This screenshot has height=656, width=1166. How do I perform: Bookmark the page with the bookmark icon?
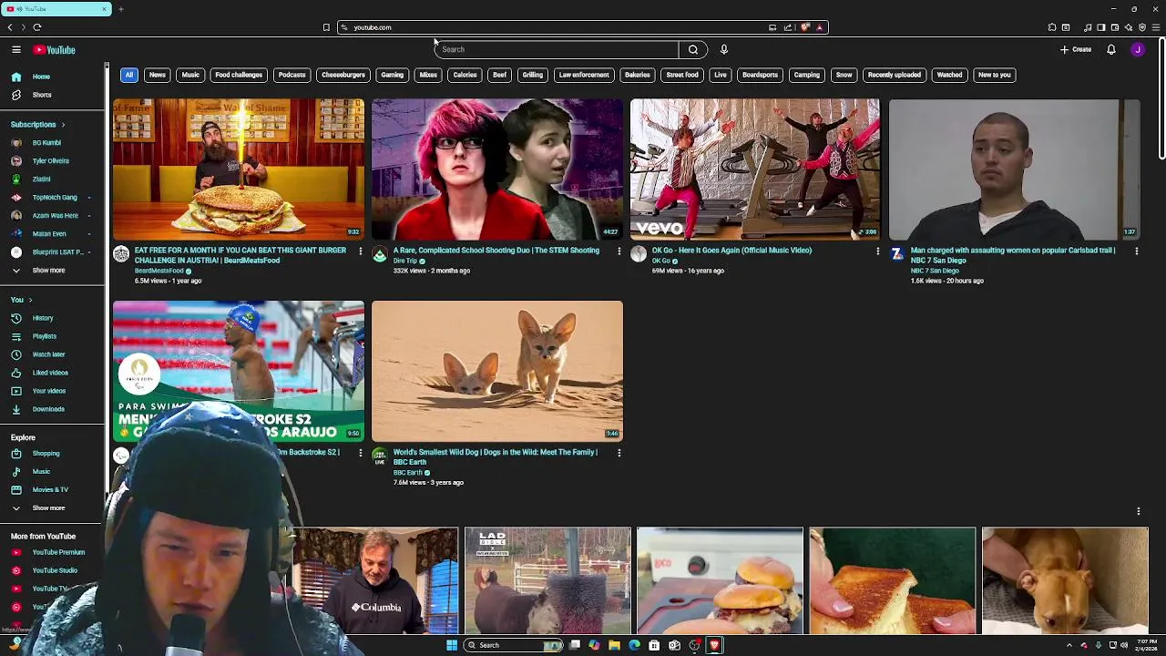(326, 27)
